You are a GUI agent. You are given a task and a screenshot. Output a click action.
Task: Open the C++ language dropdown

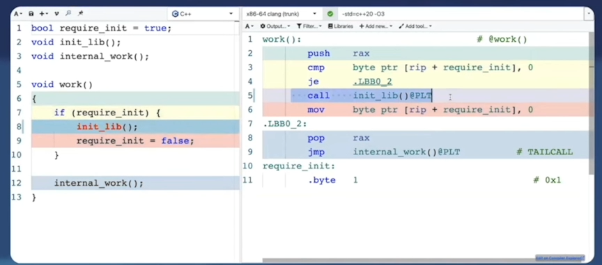[202, 14]
